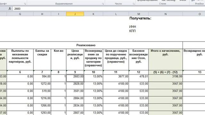Select column M header
The image size is (205, 115).
tap(139, 14)
